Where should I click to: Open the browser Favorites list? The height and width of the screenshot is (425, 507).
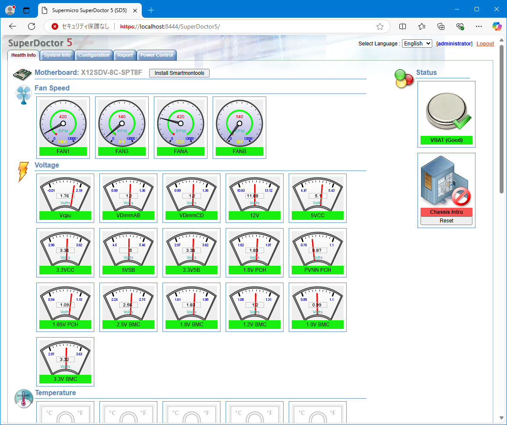(422, 26)
